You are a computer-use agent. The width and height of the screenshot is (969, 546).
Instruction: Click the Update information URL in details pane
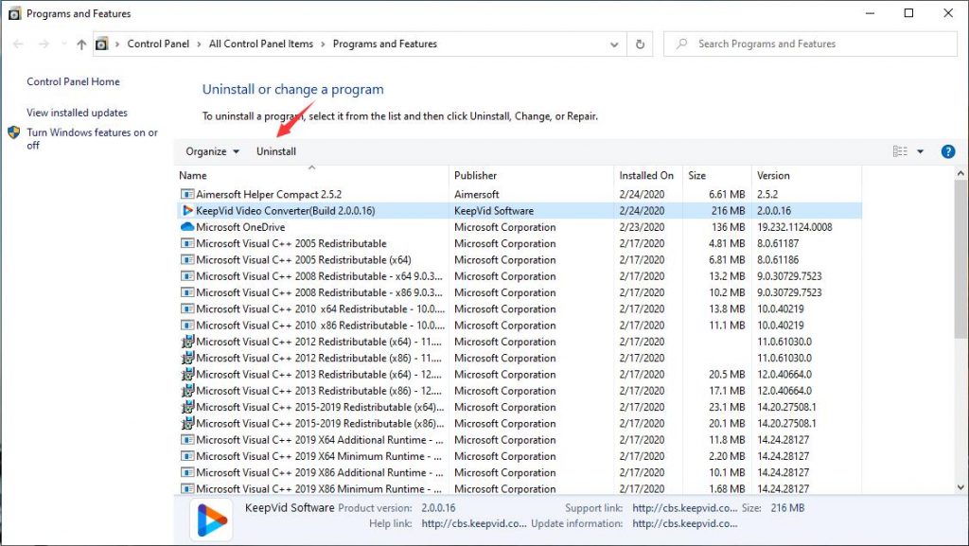(x=685, y=524)
